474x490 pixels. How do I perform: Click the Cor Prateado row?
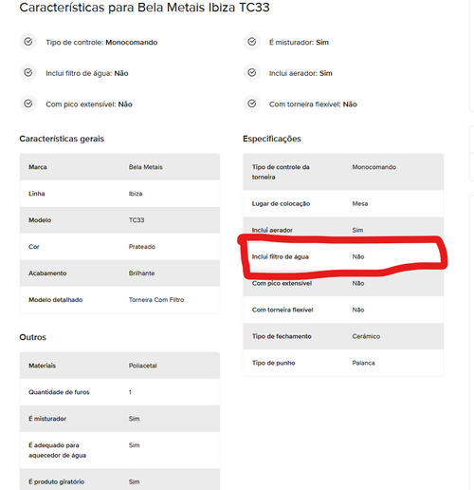(x=119, y=247)
